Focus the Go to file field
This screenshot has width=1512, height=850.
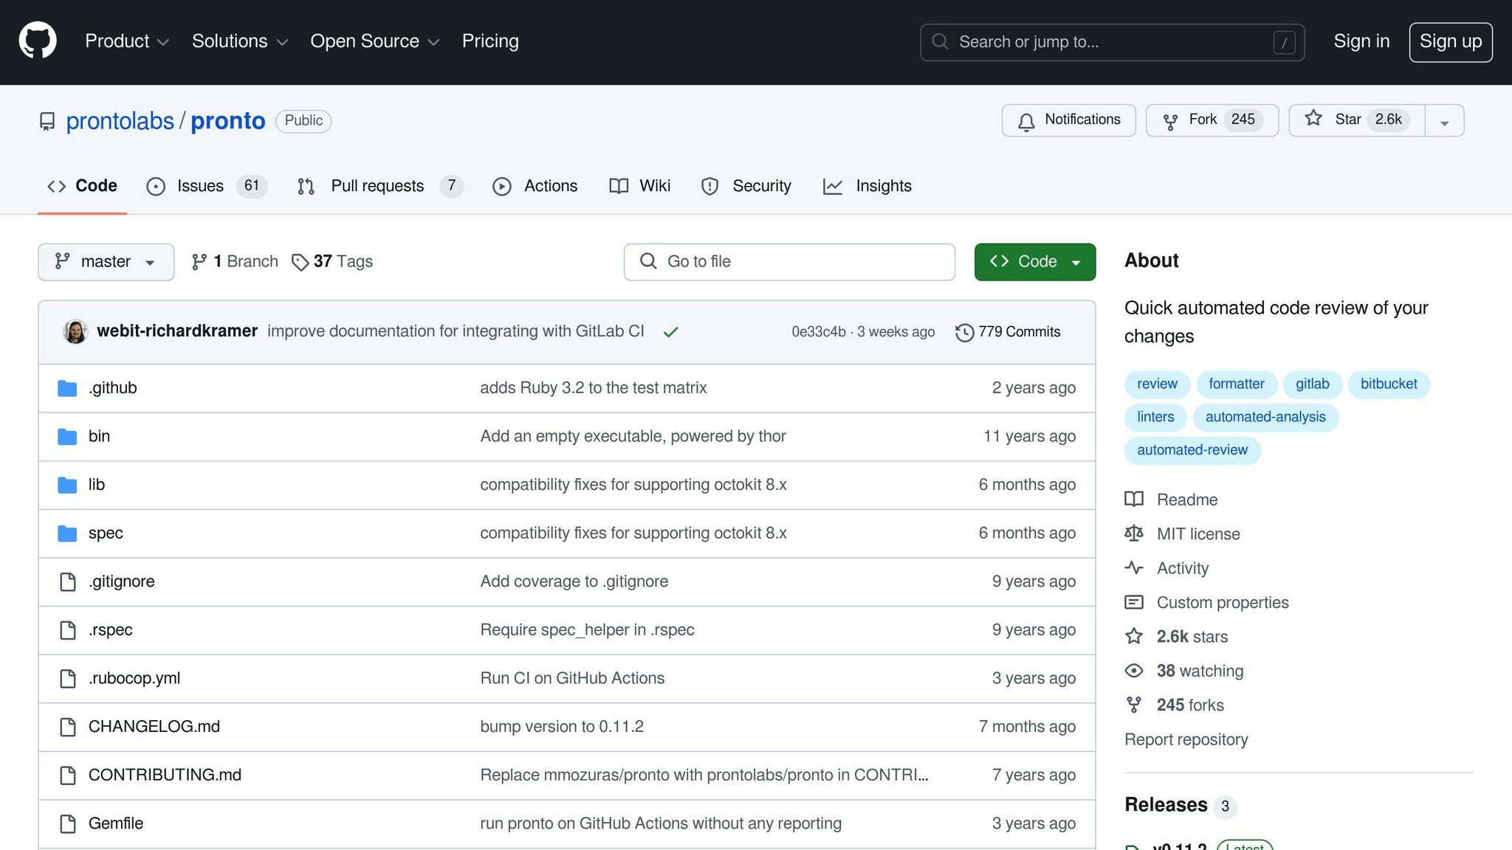pos(789,262)
